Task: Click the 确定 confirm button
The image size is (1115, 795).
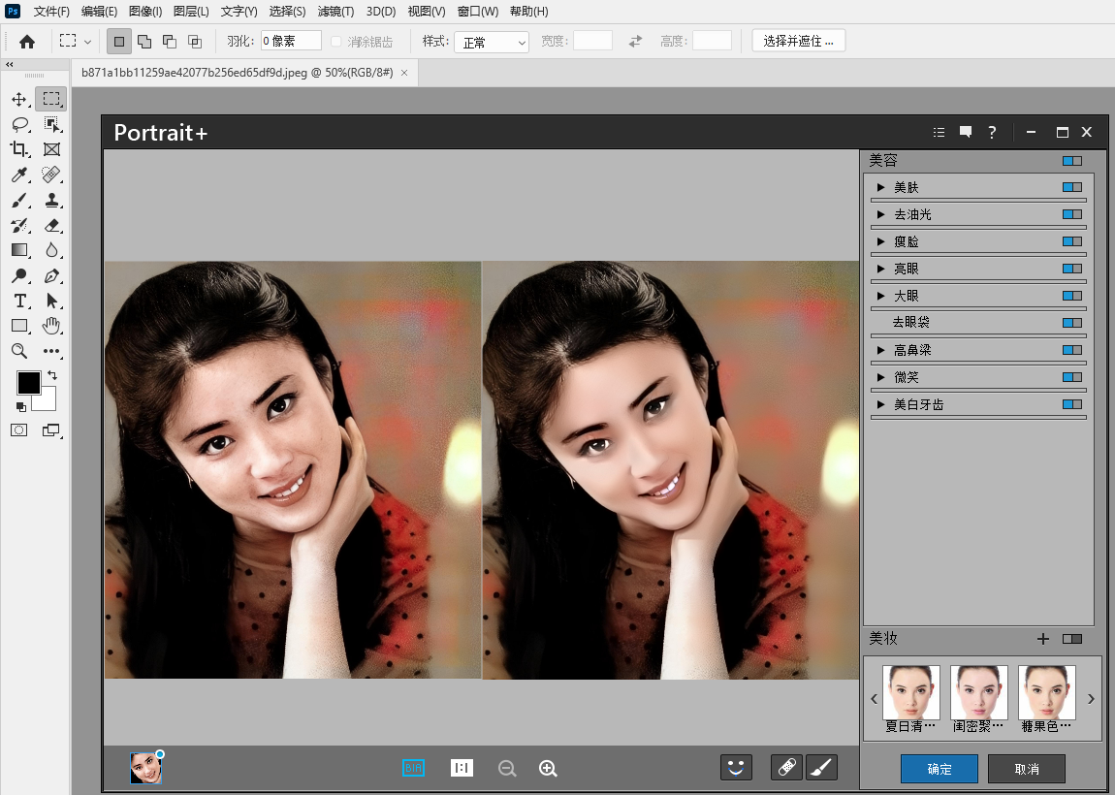Action: [x=938, y=768]
